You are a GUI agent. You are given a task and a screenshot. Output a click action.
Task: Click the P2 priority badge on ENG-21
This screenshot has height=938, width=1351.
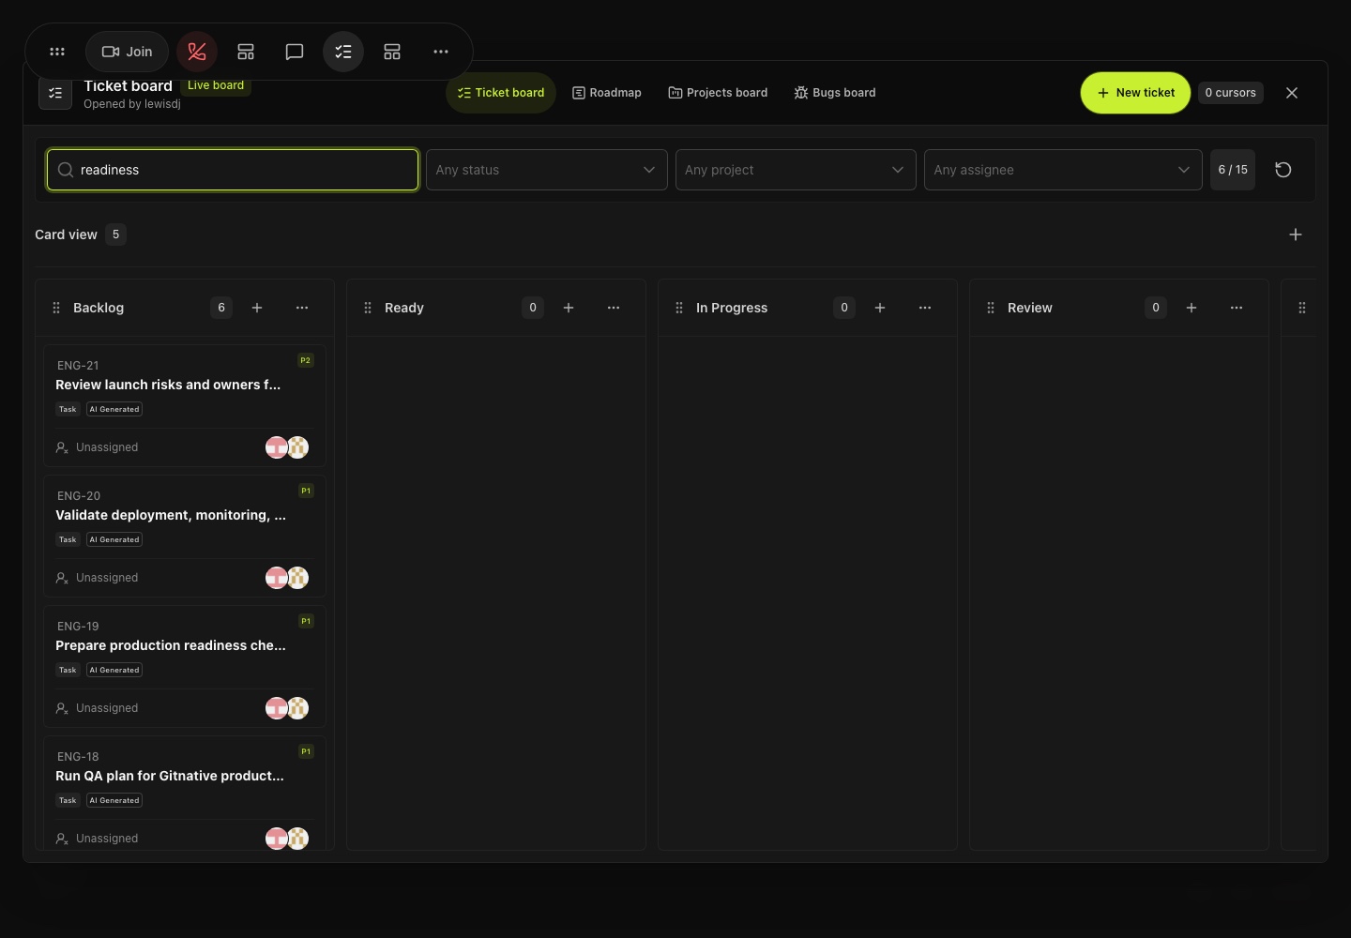point(305,360)
